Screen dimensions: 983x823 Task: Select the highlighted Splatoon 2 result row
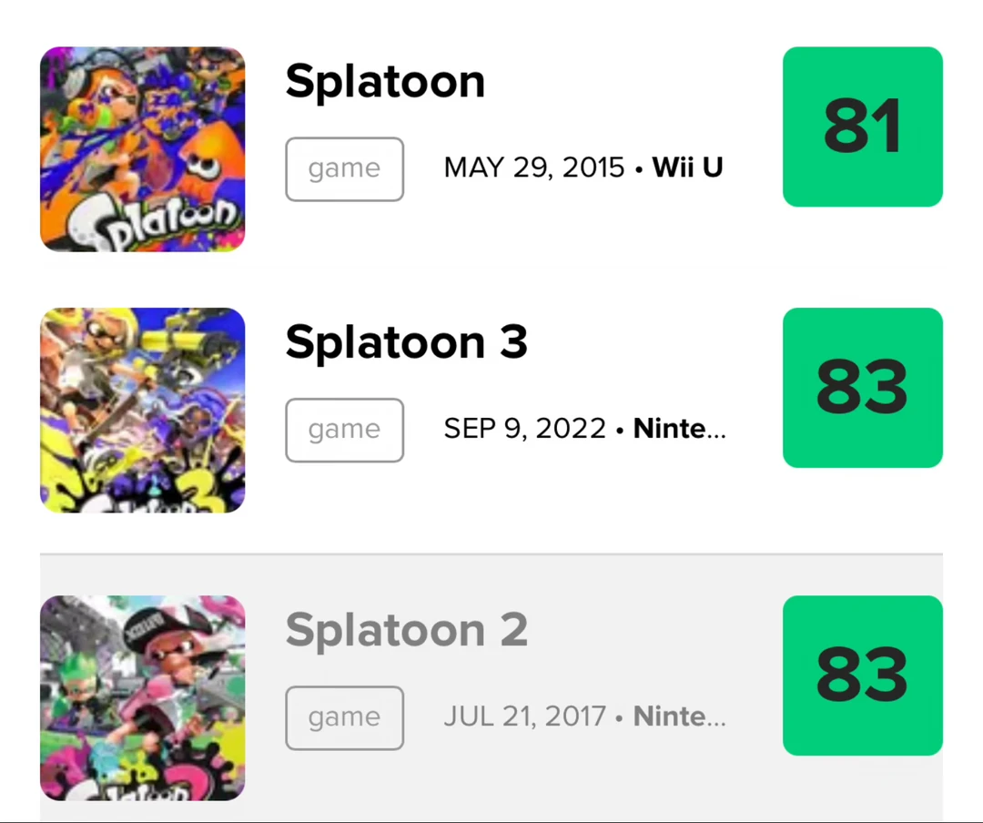click(491, 688)
